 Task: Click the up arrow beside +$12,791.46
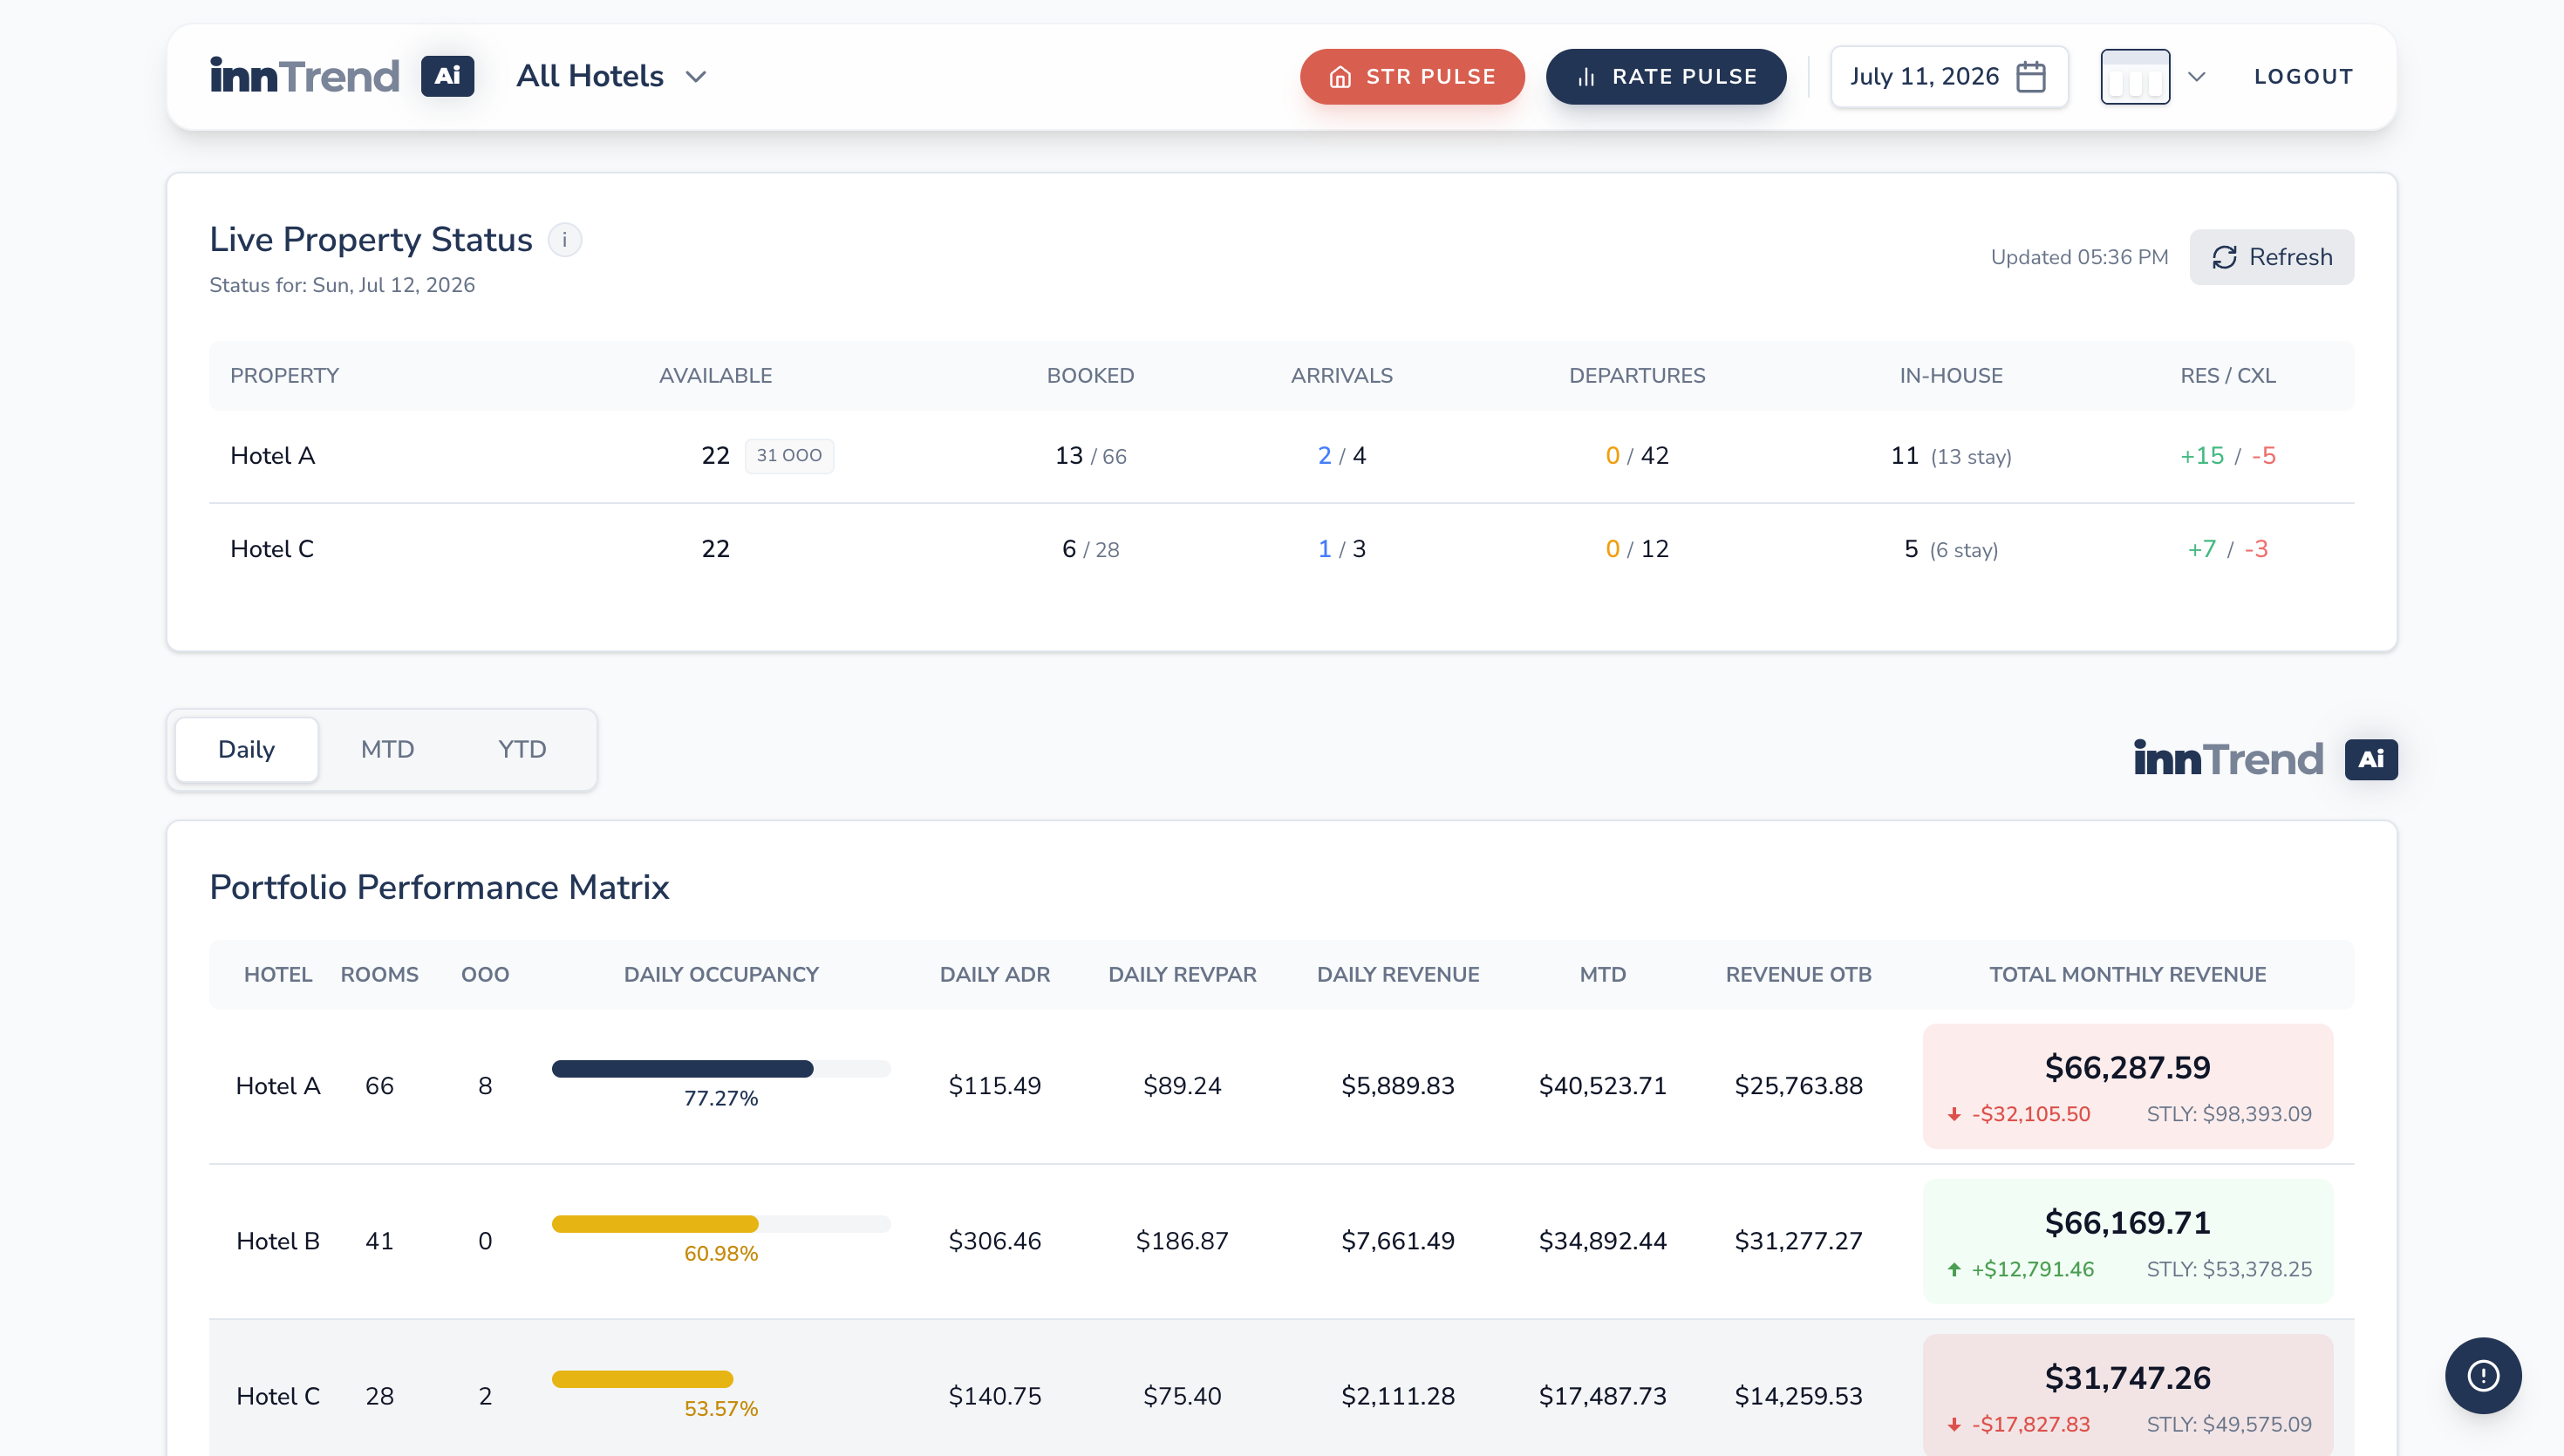point(1954,1269)
